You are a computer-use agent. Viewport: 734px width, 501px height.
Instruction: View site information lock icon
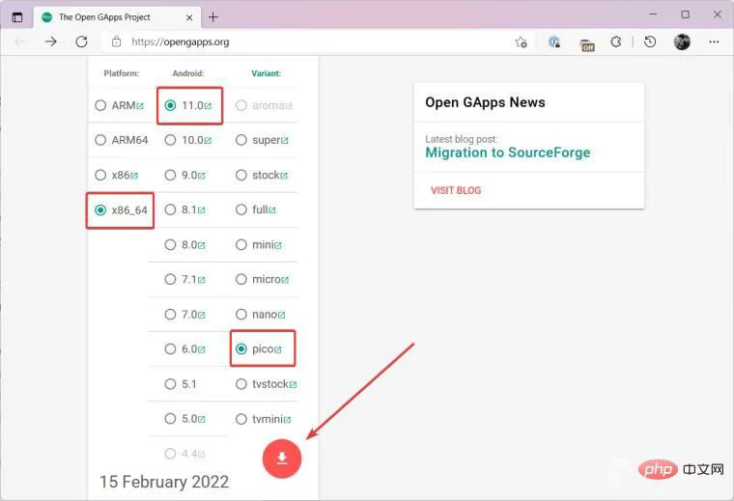(117, 42)
